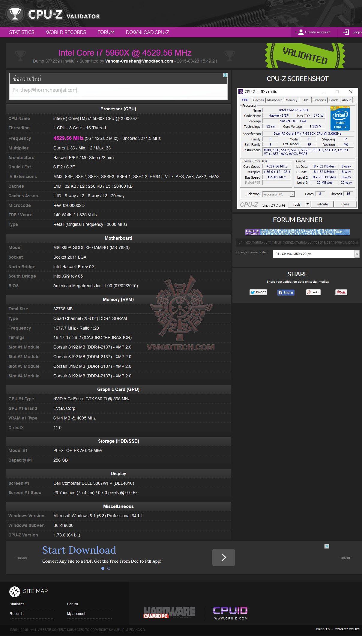Click the ad info icon on message ad
The width and height of the screenshot is (362, 636).
(225, 75)
